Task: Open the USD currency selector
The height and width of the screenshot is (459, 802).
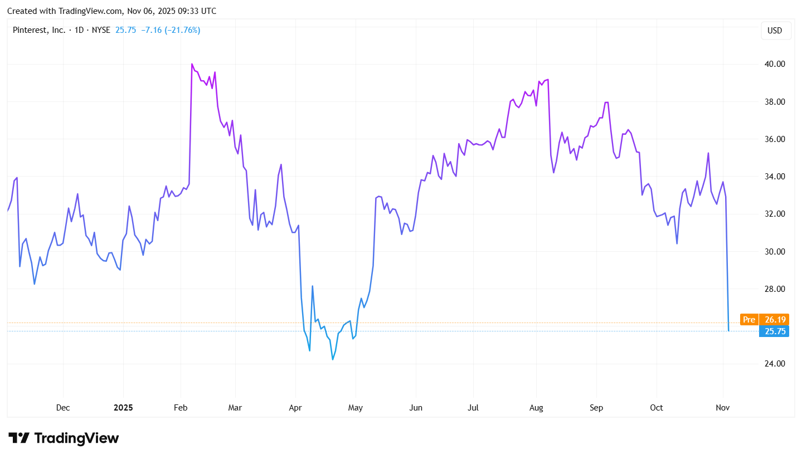Action: [x=775, y=31]
